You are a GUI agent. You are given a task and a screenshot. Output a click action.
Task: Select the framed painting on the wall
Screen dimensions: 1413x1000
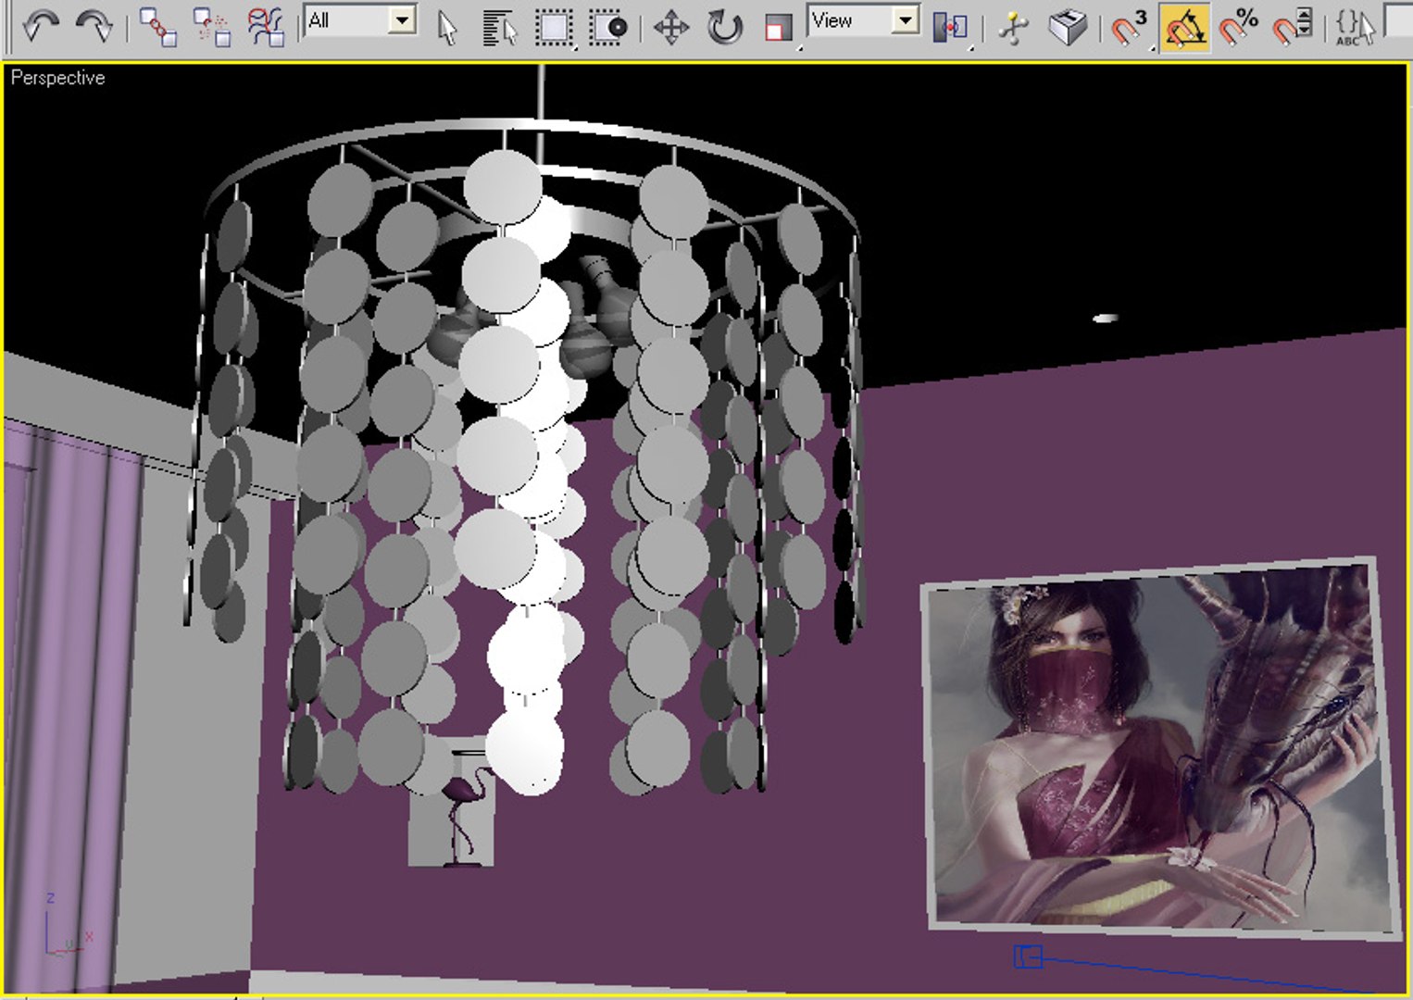1159,748
